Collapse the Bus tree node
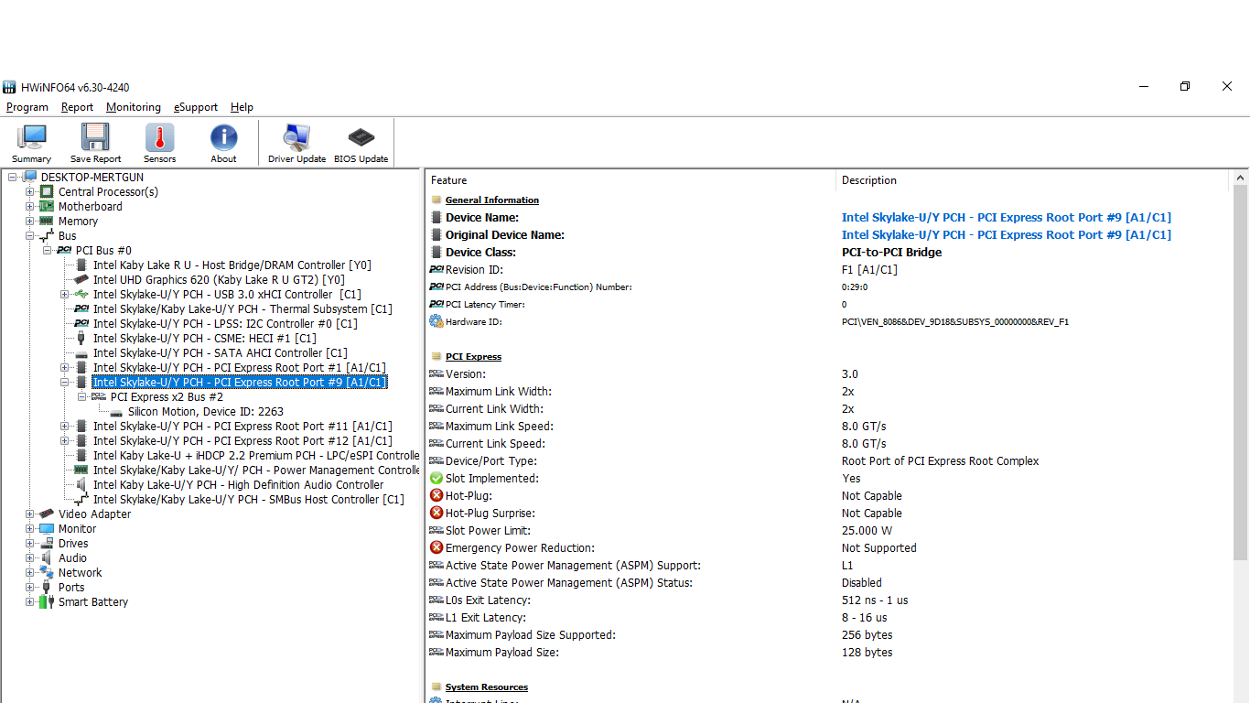This screenshot has width=1250, height=703. coord(30,236)
